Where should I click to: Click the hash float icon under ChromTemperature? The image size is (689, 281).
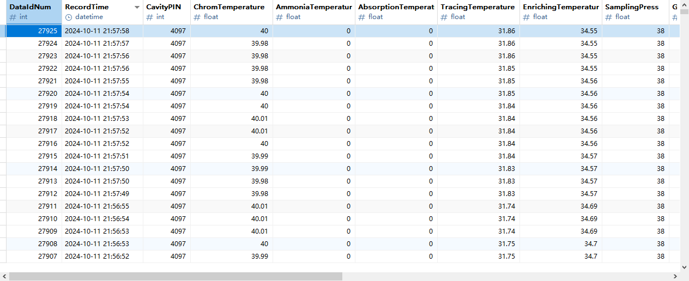[197, 17]
